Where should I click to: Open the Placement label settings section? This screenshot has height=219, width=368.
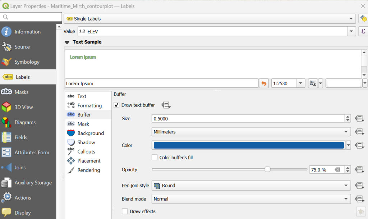click(x=89, y=161)
